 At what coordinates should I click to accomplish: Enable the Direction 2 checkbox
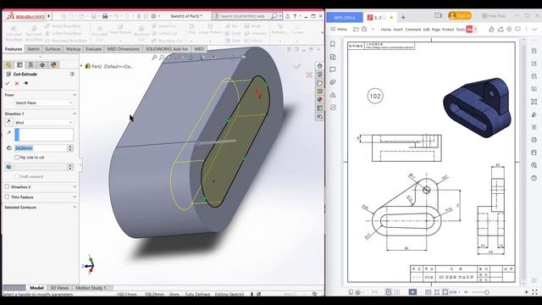[7, 186]
